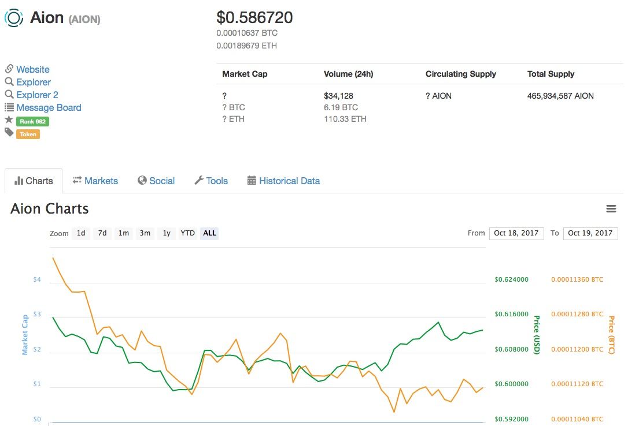Screen dimensions: 639x426
Task: Click the chain link icon beside Website
Action: pos(9,69)
